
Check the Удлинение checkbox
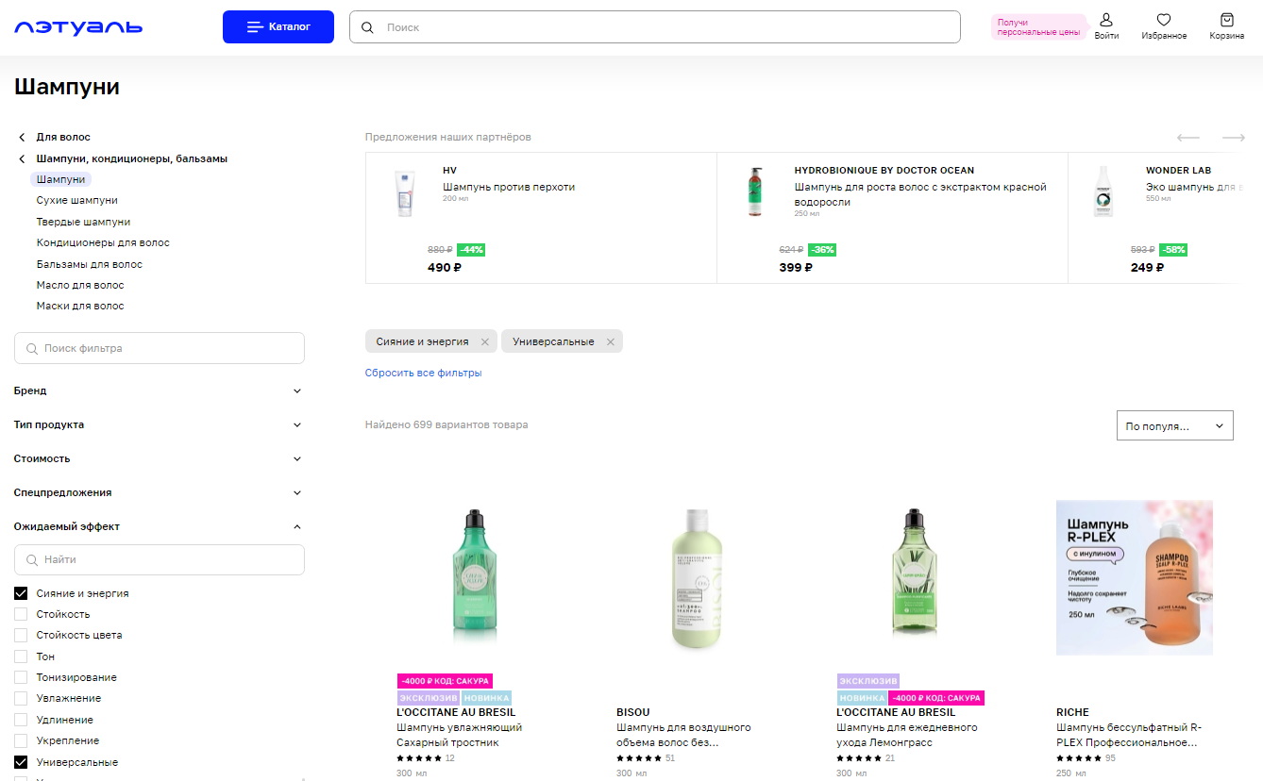coord(21,720)
